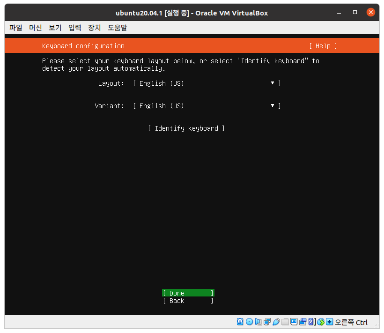This screenshot has height=333, width=384.
Task: Select the Identify keyboard button
Action: (186, 128)
